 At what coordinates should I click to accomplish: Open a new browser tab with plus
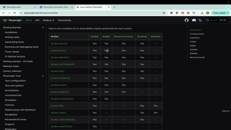[x=114, y=7]
